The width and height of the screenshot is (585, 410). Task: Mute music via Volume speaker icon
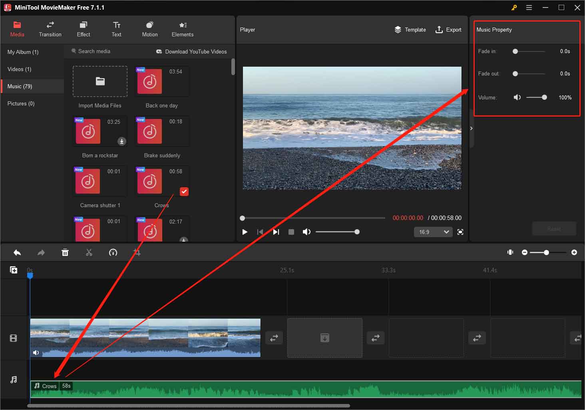pos(517,97)
